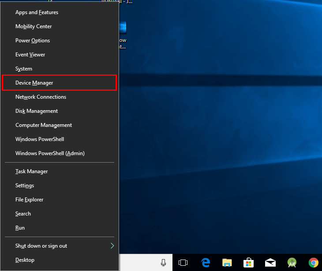This screenshot has height=271, width=322.
Task: Open Task View from the taskbar
Action: tap(183, 263)
